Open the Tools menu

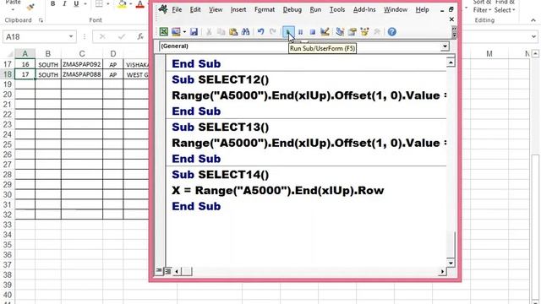pos(337,9)
